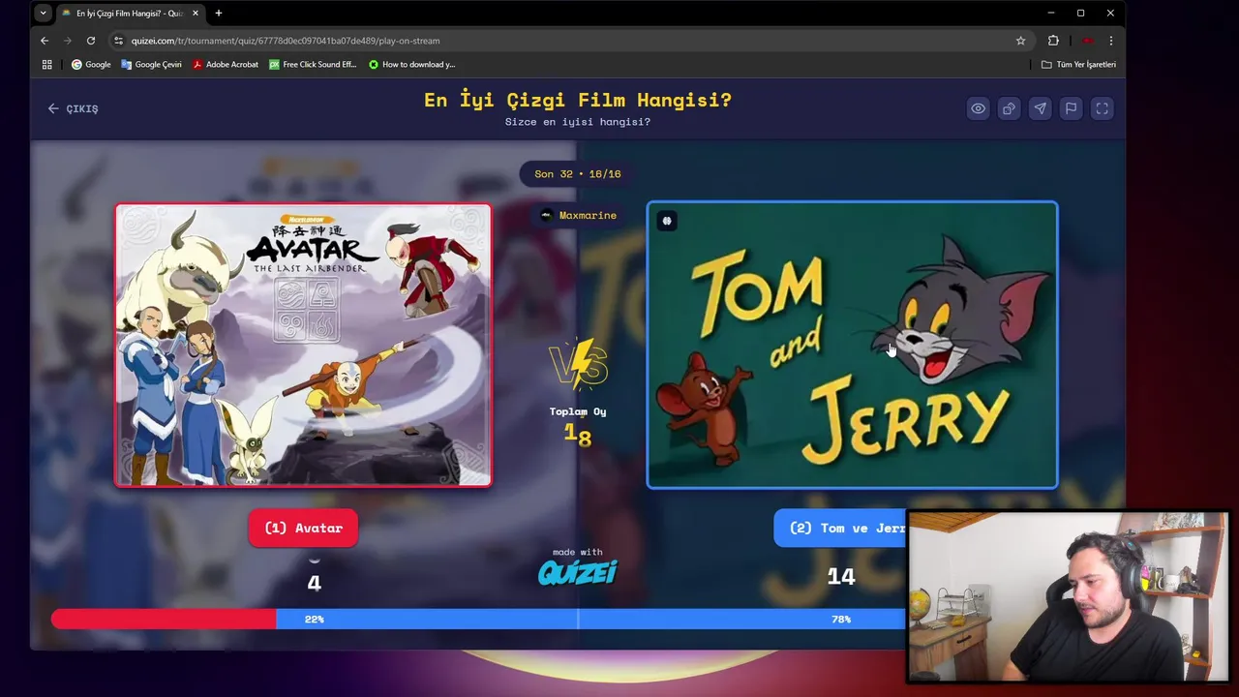1239x697 pixels.
Task: Open the Chrome three-dot menu
Action: click(x=1110, y=41)
